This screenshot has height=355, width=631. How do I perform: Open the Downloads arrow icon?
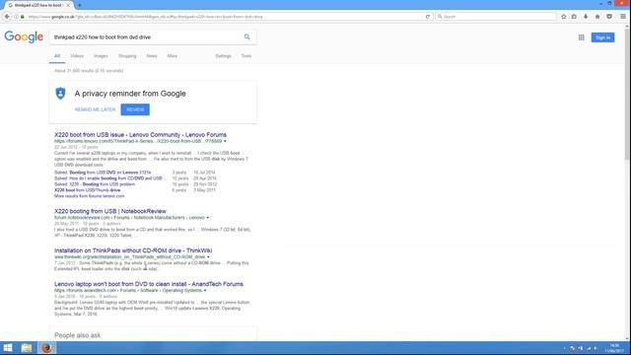(586, 17)
